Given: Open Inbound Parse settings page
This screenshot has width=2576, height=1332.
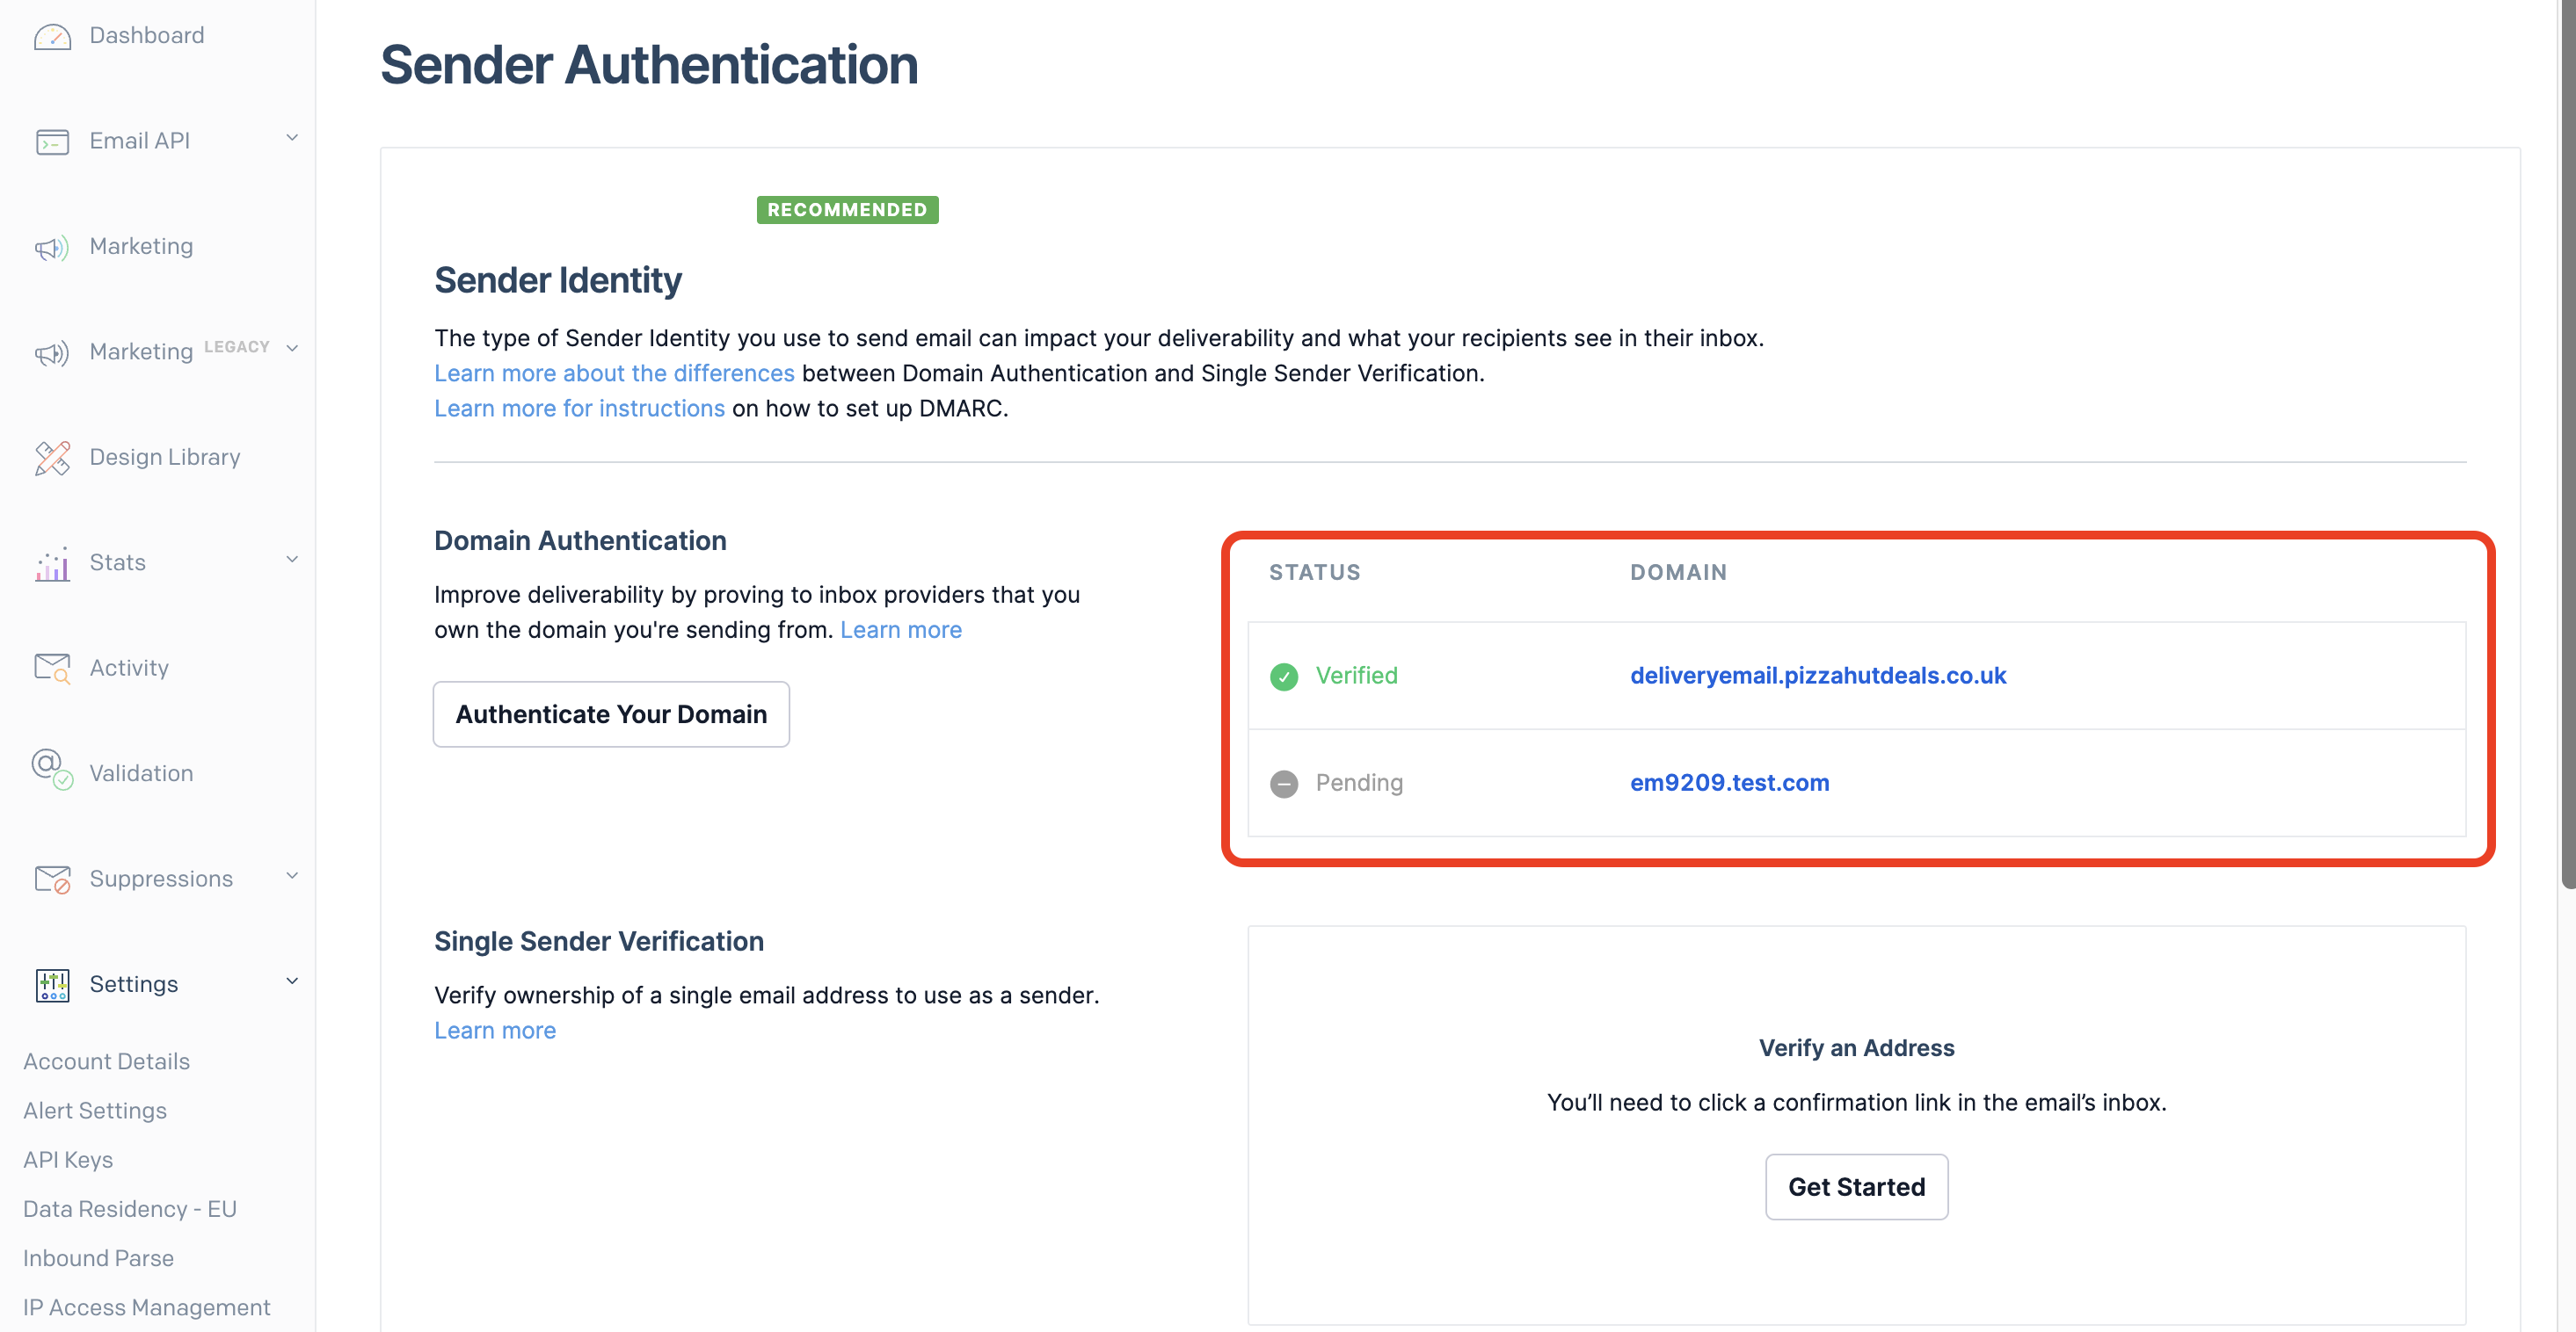Looking at the screenshot, I should 98,1258.
